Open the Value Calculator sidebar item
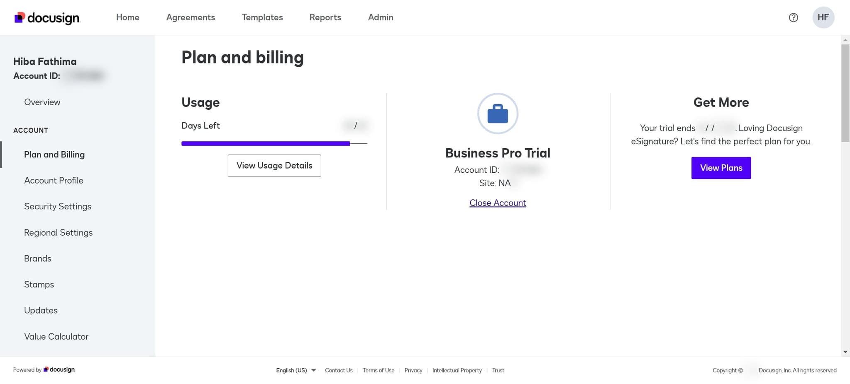This screenshot has width=850, height=384. [56, 336]
